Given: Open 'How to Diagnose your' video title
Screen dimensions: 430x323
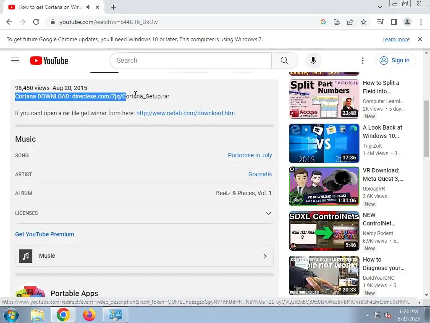Looking at the screenshot, I should pos(383,264).
